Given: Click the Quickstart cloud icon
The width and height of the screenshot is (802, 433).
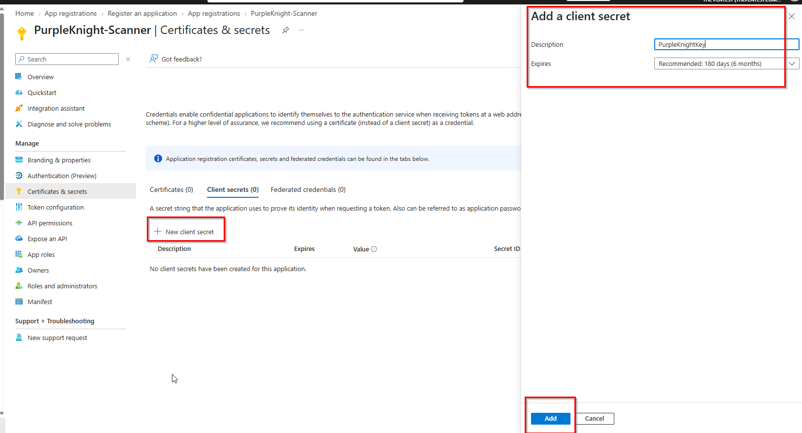Looking at the screenshot, I should pos(19,93).
